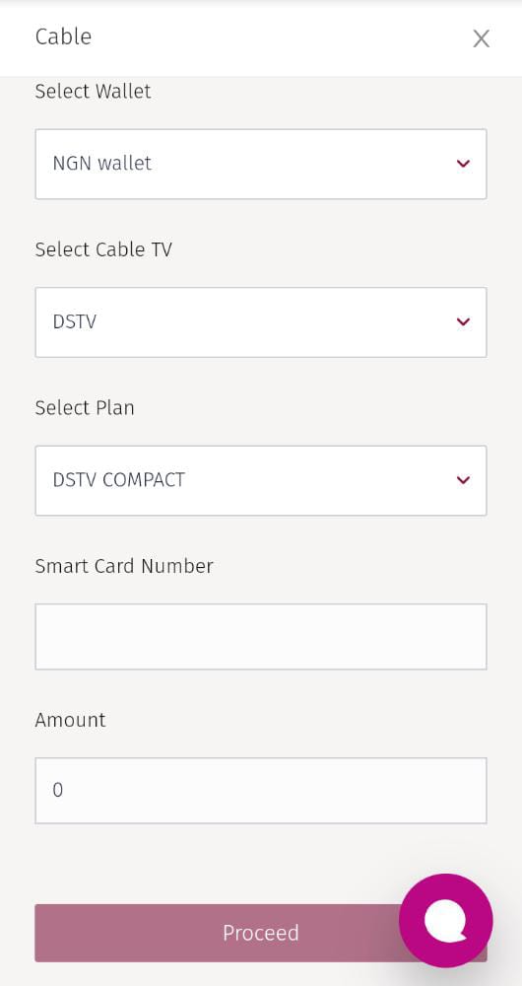Open the live chat bubble icon

click(x=446, y=921)
